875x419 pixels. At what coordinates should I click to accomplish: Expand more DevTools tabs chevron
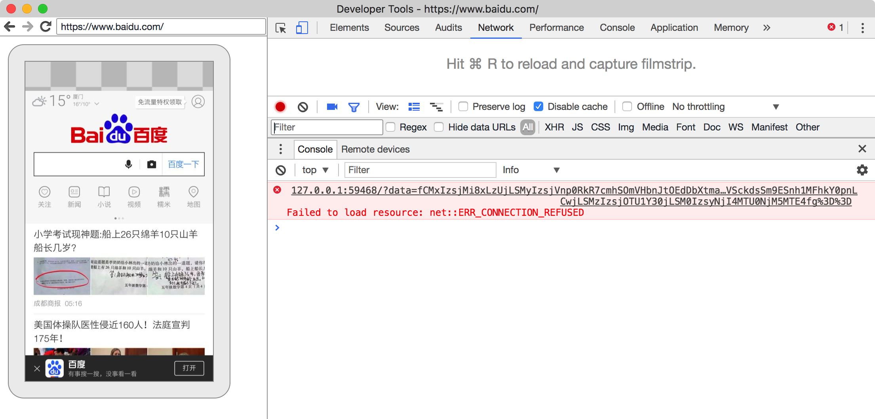[767, 28]
